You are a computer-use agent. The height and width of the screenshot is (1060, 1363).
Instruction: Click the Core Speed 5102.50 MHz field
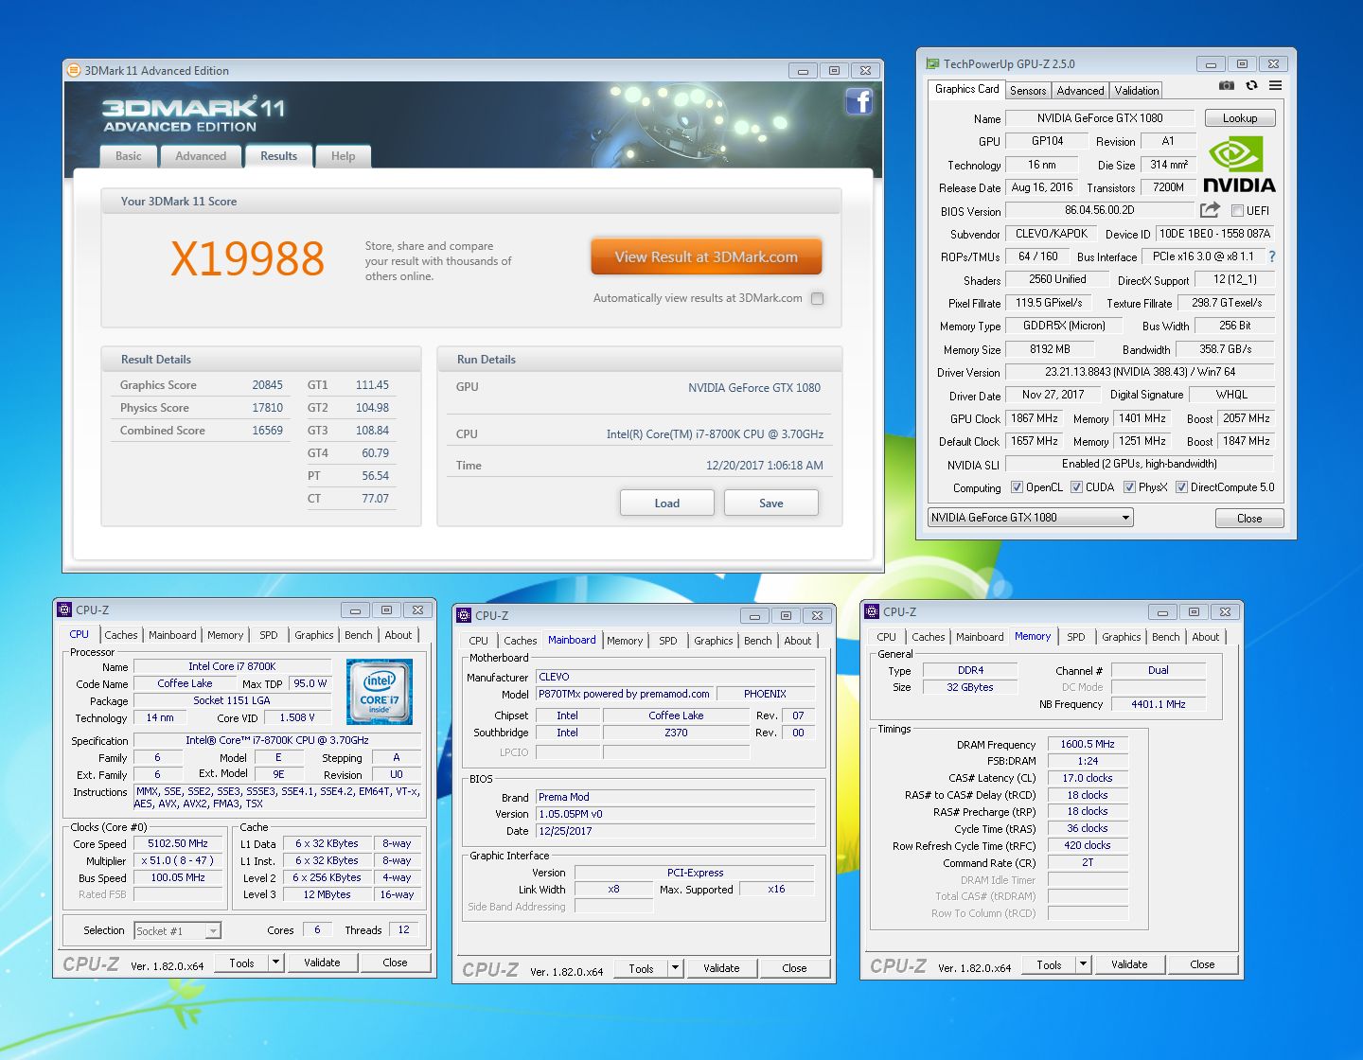coord(178,843)
